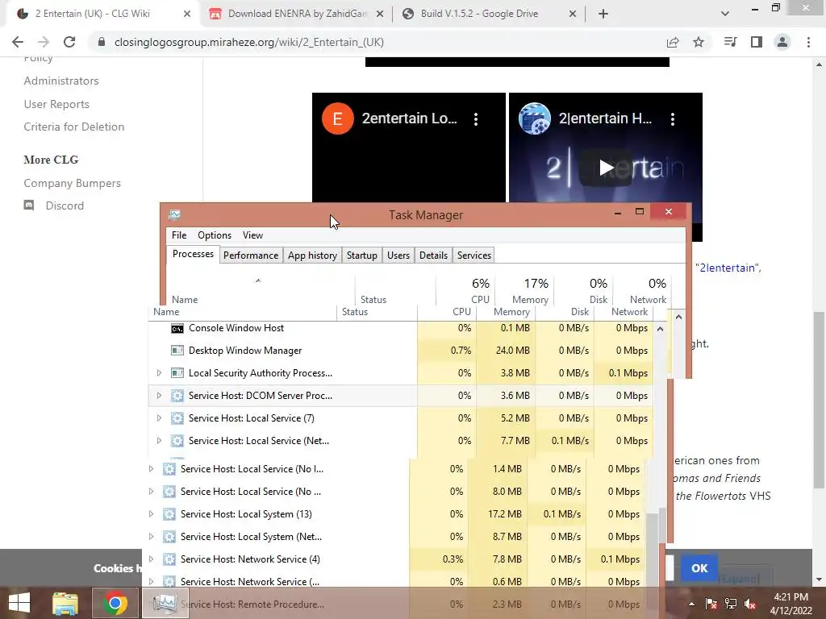Screen dimensions: 826x619
Task: Click Task Manager title bar icon
Action: tap(174, 214)
